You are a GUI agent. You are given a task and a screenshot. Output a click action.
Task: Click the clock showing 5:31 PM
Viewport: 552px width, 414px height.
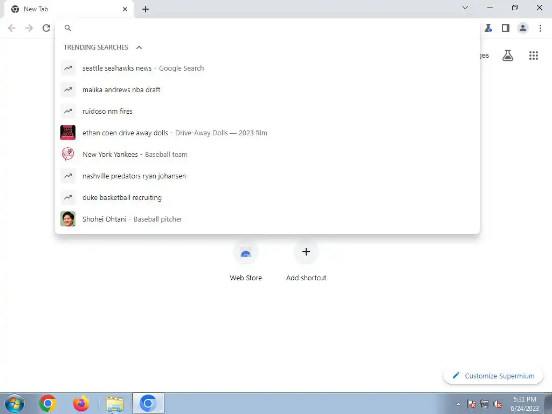tap(525, 404)
